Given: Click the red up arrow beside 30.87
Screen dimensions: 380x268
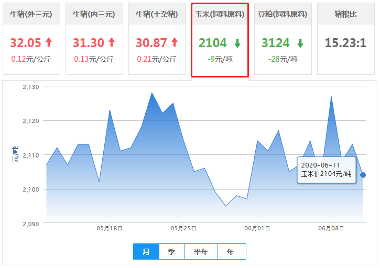Looking at the screenshot, I should coord(174,42).
